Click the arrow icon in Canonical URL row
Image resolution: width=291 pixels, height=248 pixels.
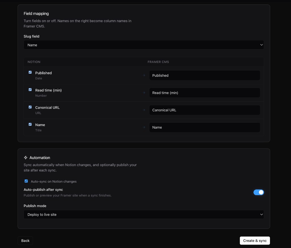coord(144,110)
